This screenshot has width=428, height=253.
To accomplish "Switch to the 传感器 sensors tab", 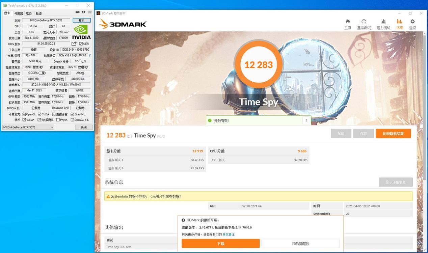I will pyautogui.click(x=19, y=13).
